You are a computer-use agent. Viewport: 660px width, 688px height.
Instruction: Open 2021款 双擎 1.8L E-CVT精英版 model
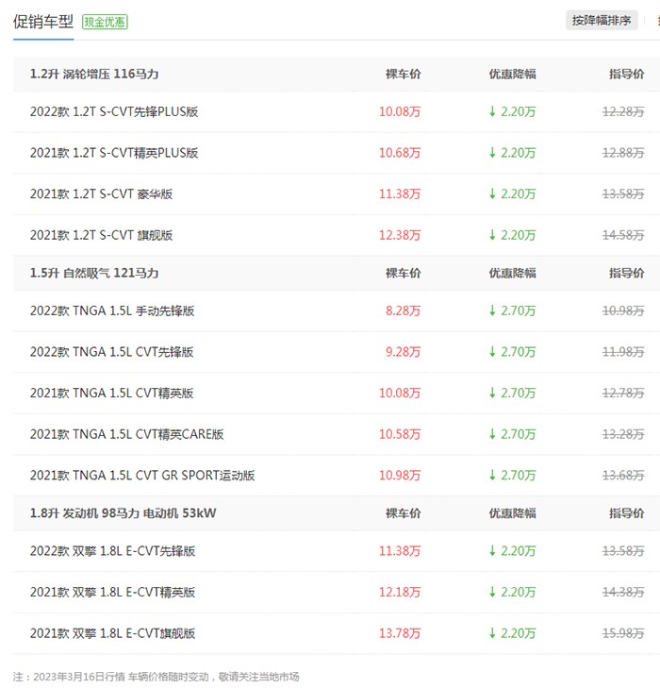[x=112, y=593]
